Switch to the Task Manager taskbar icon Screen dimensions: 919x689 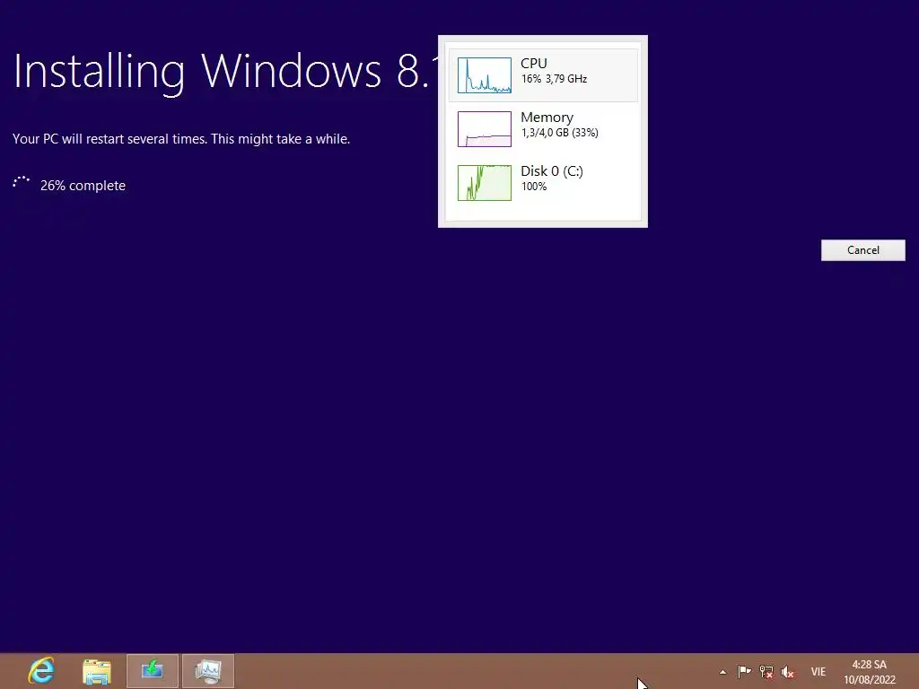208,671
